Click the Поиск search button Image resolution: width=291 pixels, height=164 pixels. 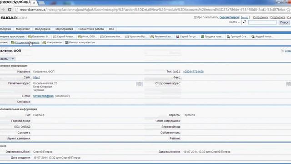(x=284, y=22)
